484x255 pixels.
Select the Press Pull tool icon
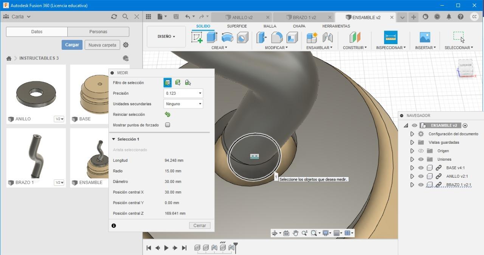click(261, 37)
